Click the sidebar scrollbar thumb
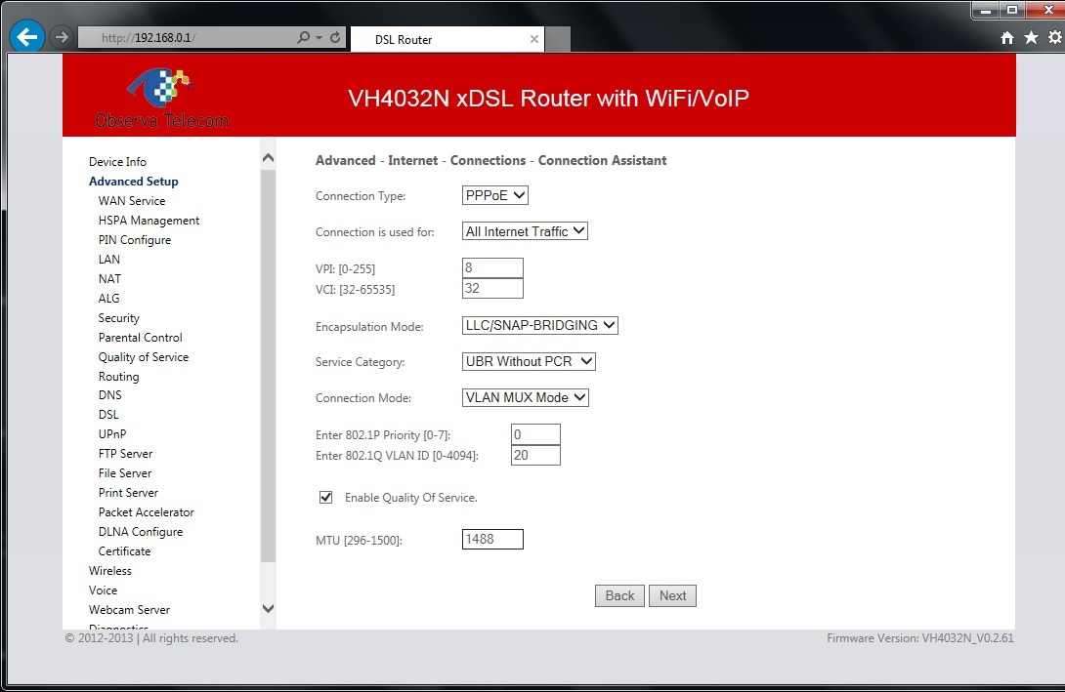This screenshot has width=1065, height=692. (x=269, y=366)
